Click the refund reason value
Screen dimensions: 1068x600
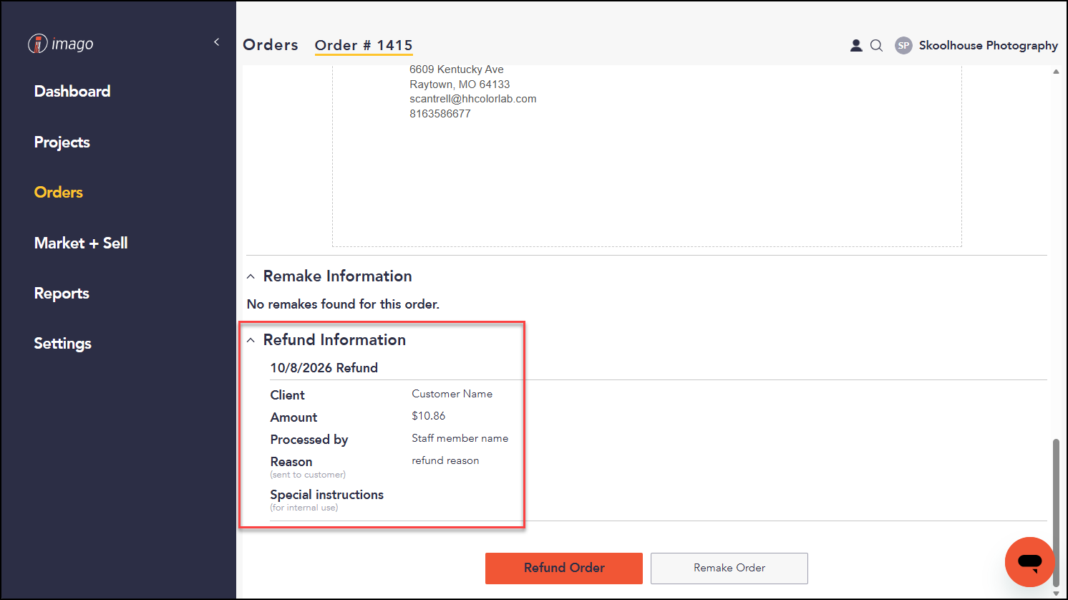tap(445, 460)
